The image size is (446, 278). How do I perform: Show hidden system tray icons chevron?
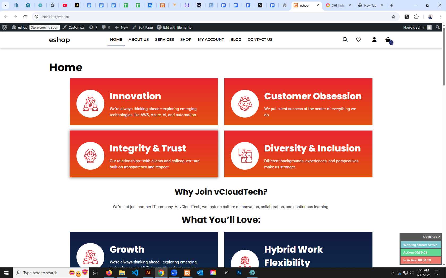[x=392, y=273]
